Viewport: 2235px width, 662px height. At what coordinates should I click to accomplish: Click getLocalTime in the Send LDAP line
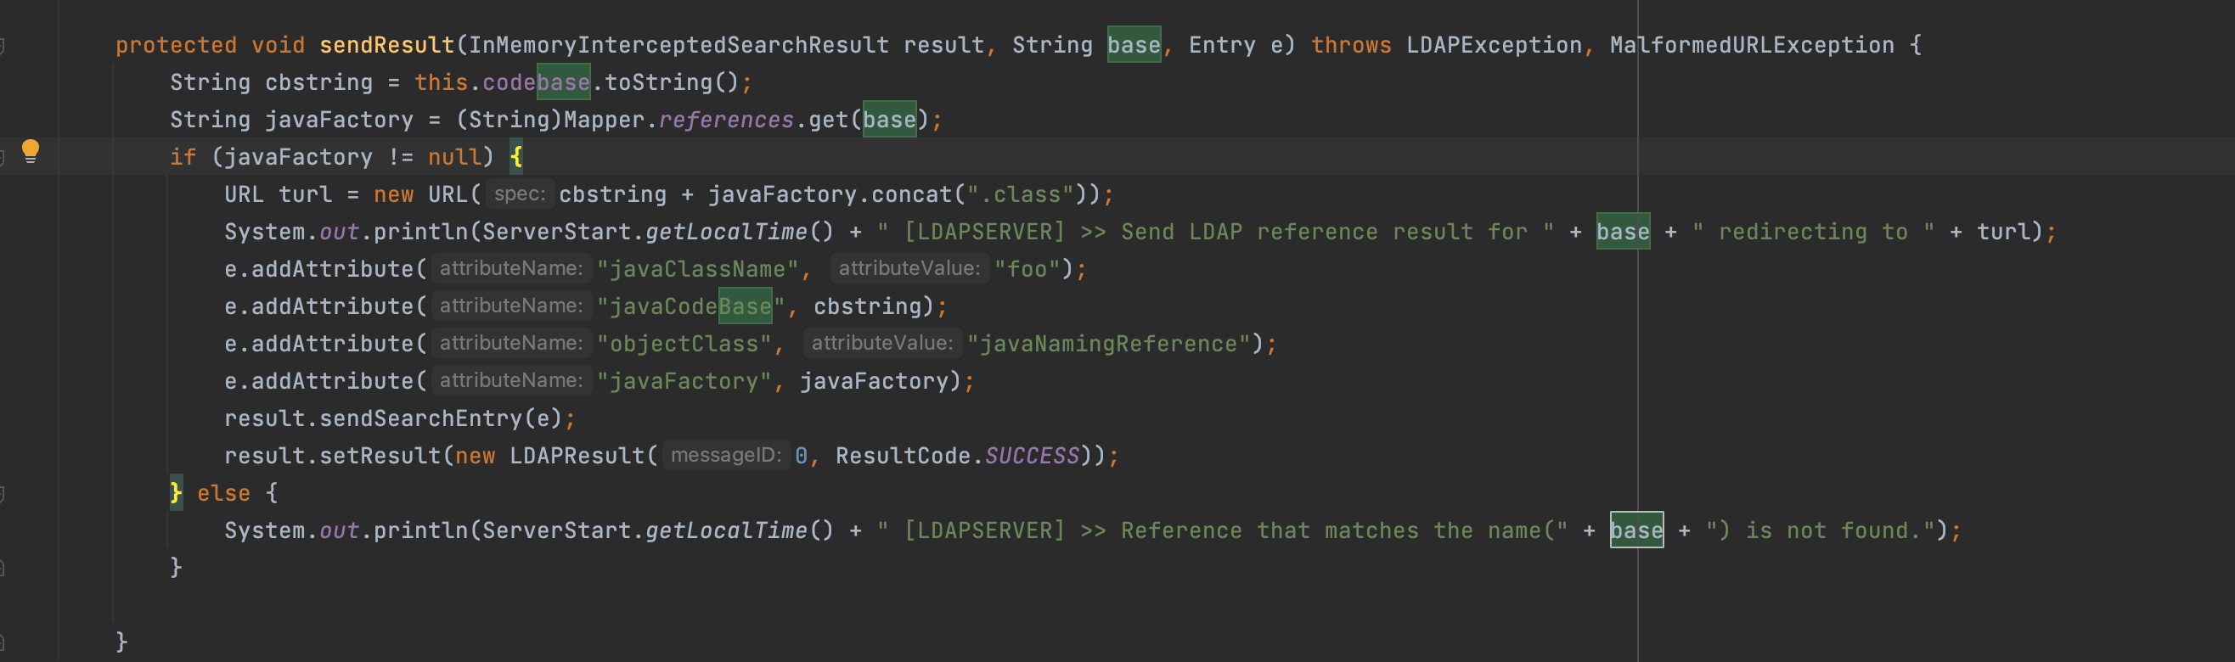tap(726, 232)
